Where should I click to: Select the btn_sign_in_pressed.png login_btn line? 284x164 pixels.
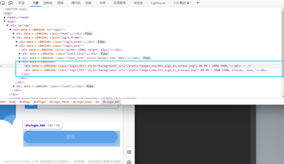[x=146, y=70]
